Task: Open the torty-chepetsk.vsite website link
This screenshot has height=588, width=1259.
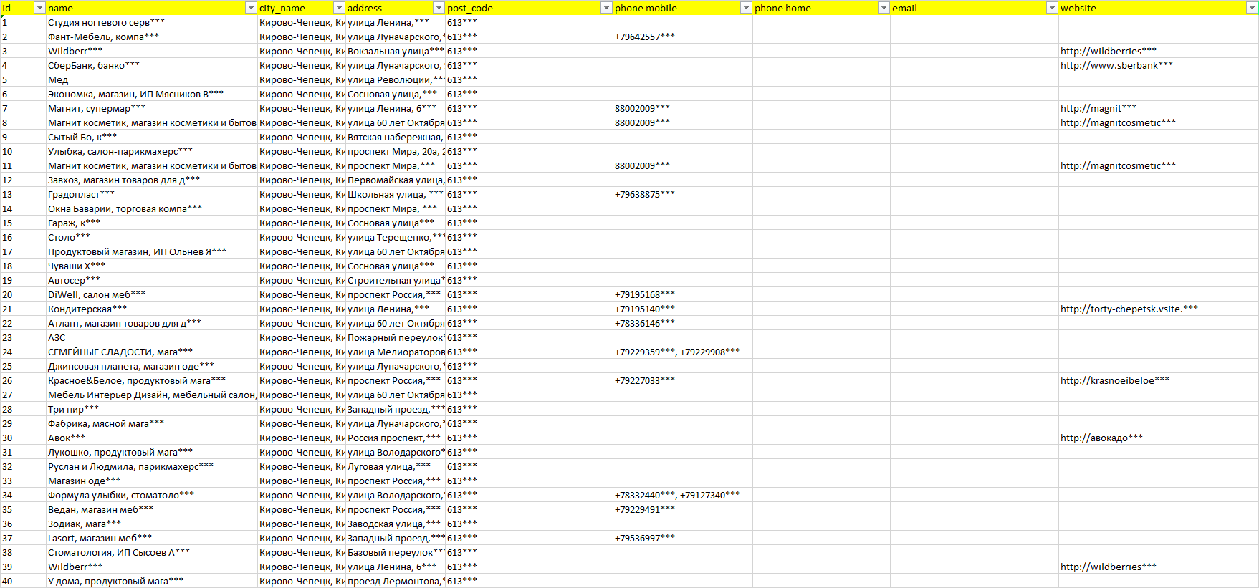Action: (1129, 309)
